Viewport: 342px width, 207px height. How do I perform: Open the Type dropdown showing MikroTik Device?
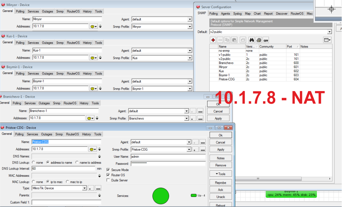pos(84,188)
